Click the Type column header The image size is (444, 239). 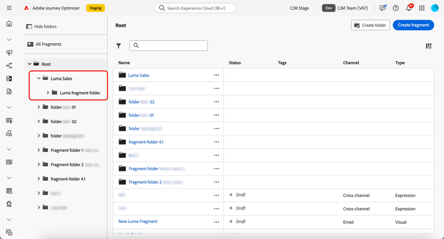click(400, 63)
